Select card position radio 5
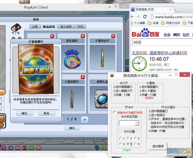 pos(128,144)
